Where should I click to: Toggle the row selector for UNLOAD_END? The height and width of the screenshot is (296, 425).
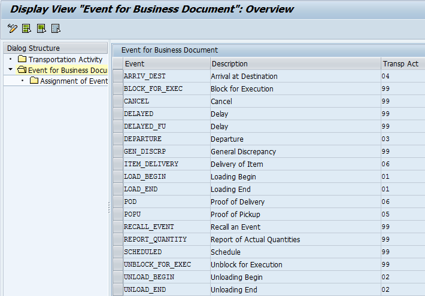[118, 289]
